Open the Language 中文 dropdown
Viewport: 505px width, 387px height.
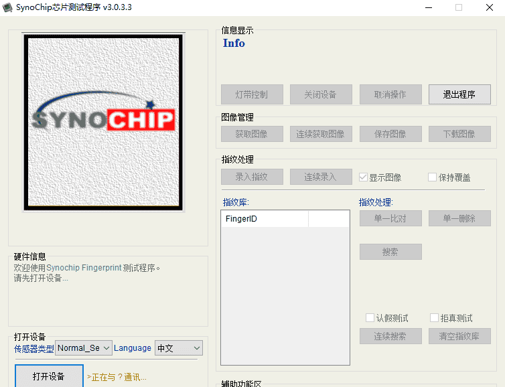(179, 348)
